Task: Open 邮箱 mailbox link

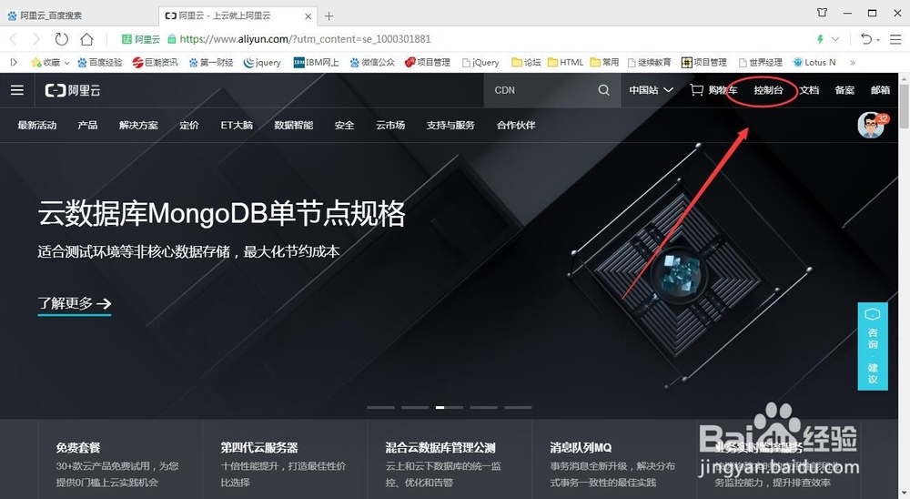Action: (880, 90)
